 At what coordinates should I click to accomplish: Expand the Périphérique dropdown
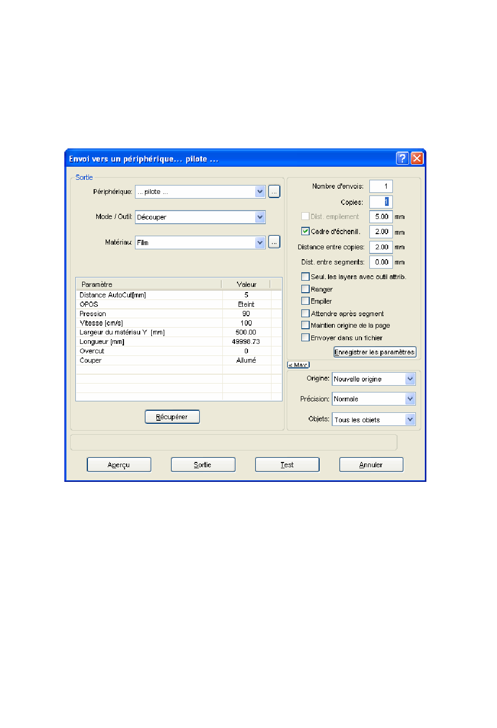pyautogui.click(x=260, y=192)
